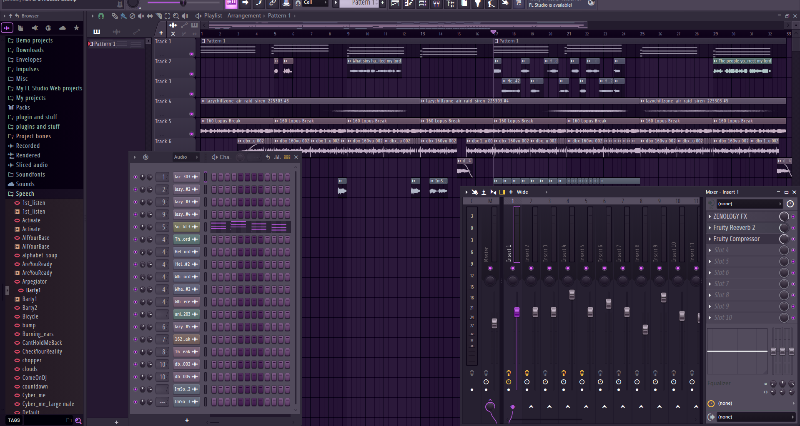Viewport: 800px width, 426px height.
Task: Toggle Track 4 mute switch in Playlist
Action: 191,114
